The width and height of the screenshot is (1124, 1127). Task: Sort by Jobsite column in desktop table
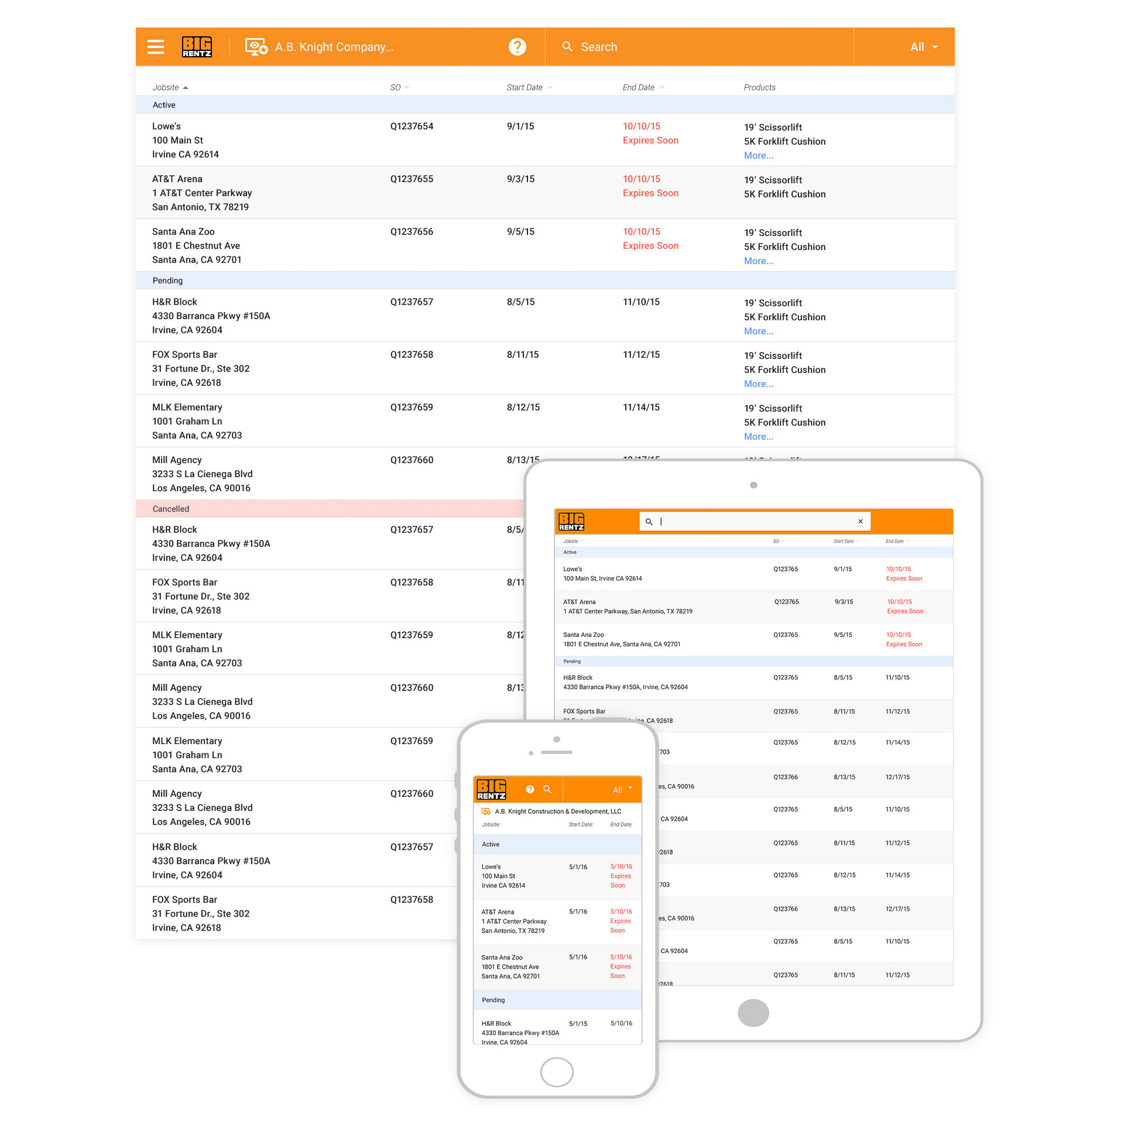coord(170,87)
